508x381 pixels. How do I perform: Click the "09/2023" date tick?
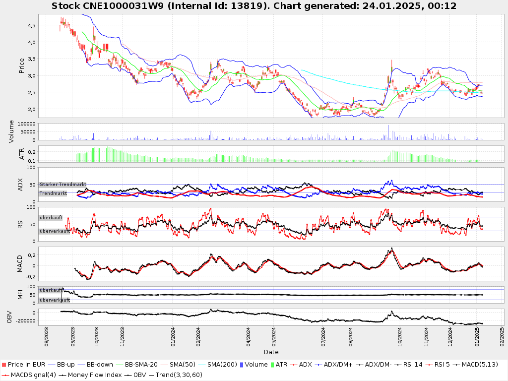(x=72, y=337)
